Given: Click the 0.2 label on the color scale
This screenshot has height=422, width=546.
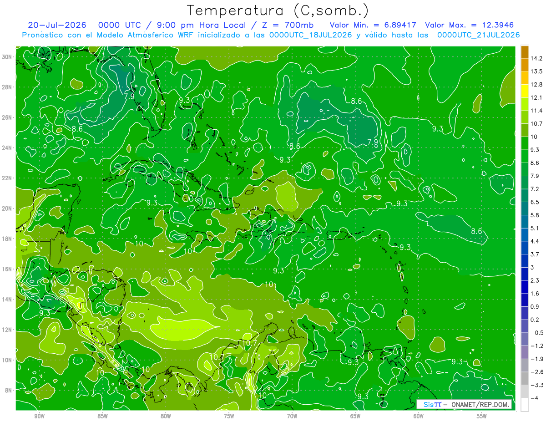Looking at the screenshot, I should (x=535, y=320).
